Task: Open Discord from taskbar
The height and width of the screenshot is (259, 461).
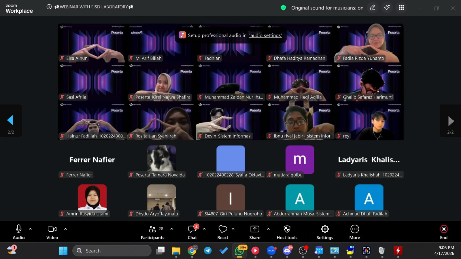Action: click(287, 251)
